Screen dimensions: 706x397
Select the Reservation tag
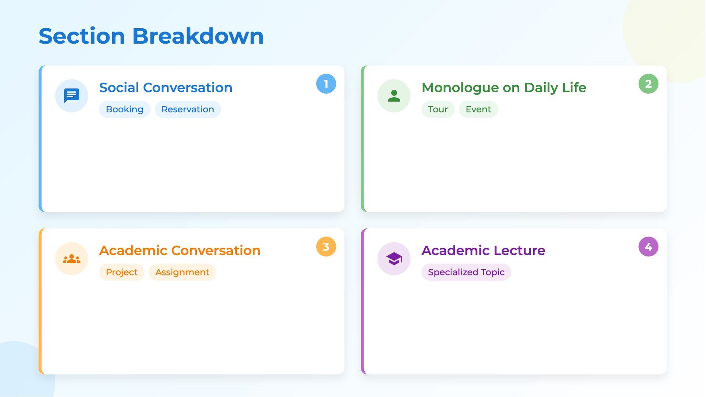pyautogui.click(x=188, y=109)
